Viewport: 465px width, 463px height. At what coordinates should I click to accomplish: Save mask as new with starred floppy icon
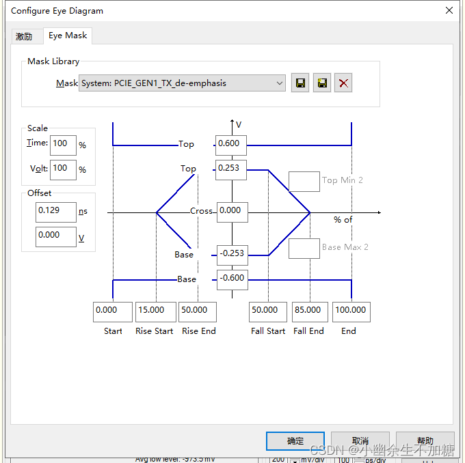322,83
